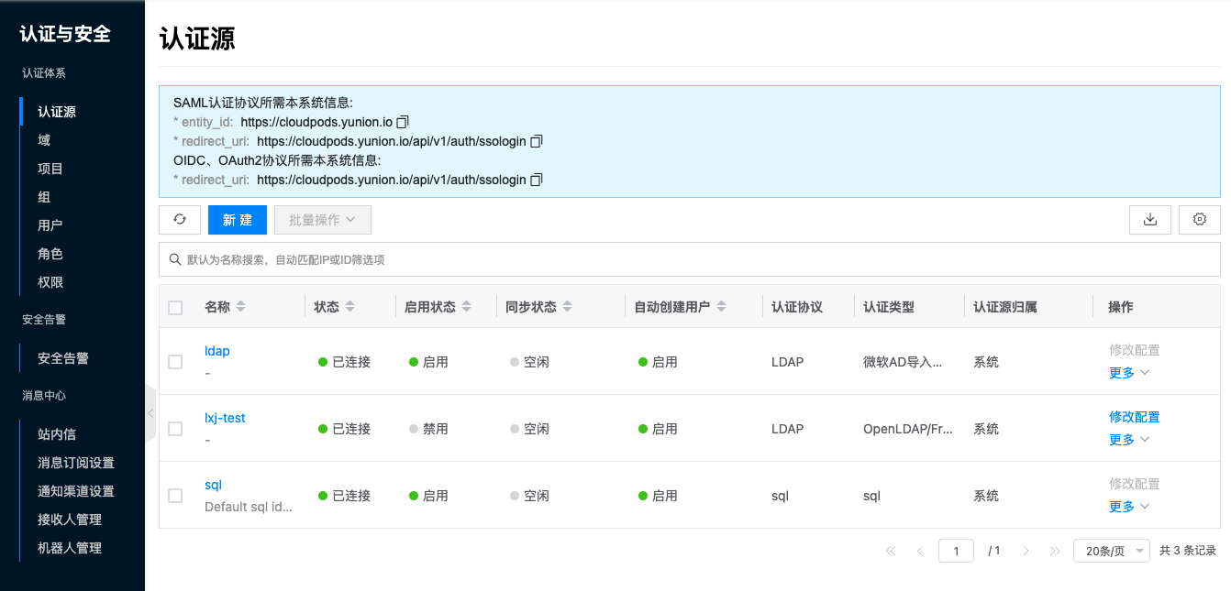Open the 20条/页 page size selector

[x=1111, y=551]
